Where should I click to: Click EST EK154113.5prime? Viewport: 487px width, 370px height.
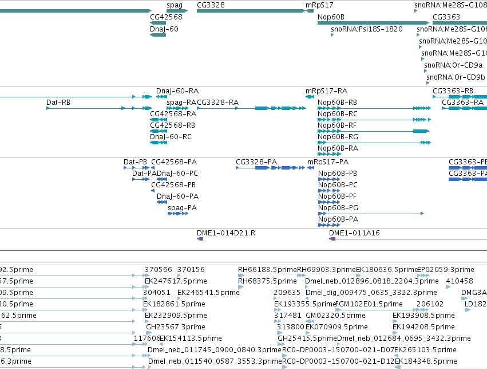[x=191, y=338]
